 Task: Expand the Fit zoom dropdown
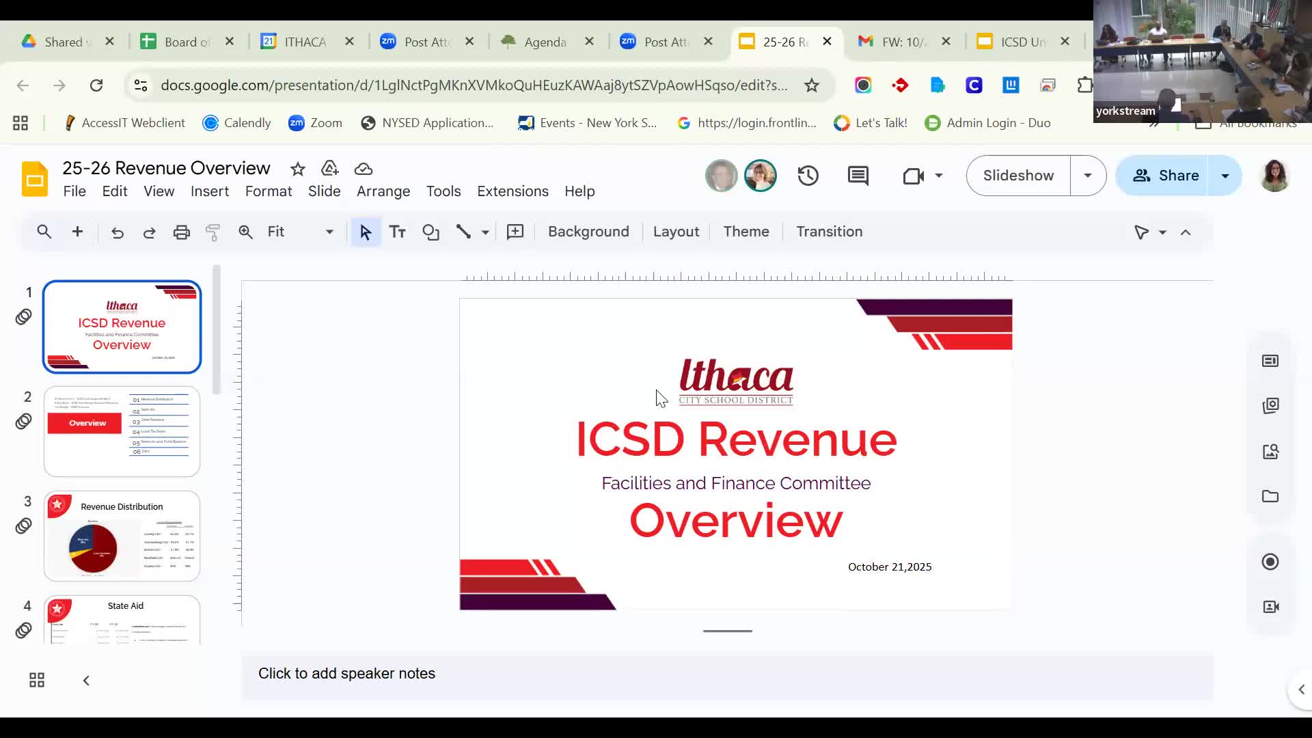pyautogui.click(x=329, y=232)
